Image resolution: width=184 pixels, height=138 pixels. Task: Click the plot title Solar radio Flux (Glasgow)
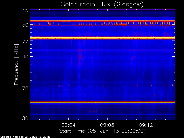102,5
